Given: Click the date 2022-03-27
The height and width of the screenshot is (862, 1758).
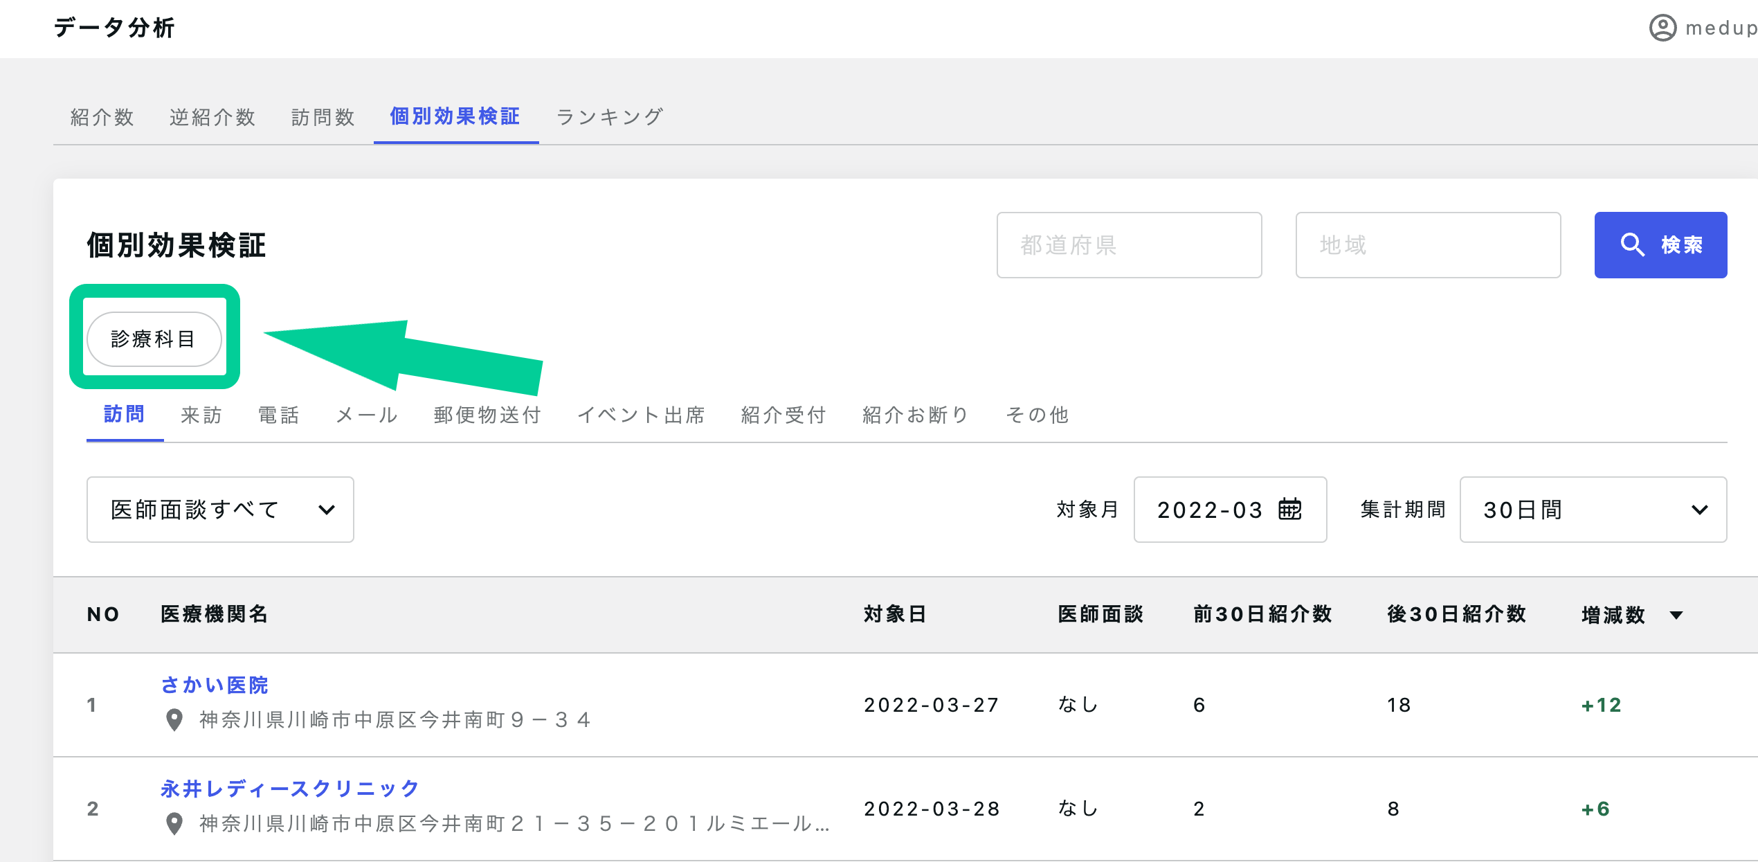Looking at the screenshot, I should click(x=932, y=705).
